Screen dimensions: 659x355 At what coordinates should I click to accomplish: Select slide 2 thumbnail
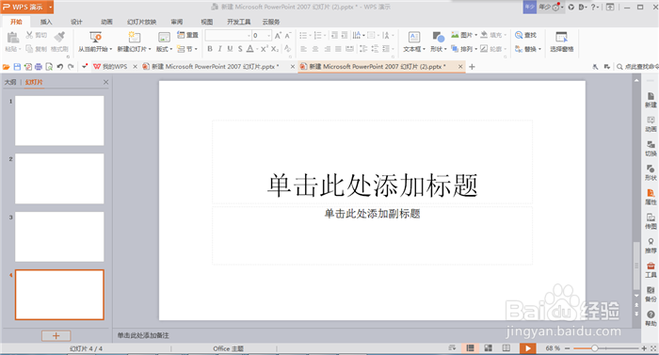click(59, 179)
